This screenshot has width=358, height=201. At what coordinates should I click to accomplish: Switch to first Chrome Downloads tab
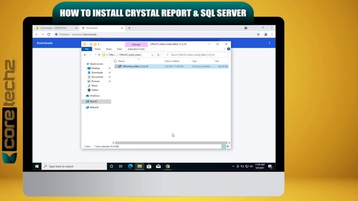pos(56,28)
